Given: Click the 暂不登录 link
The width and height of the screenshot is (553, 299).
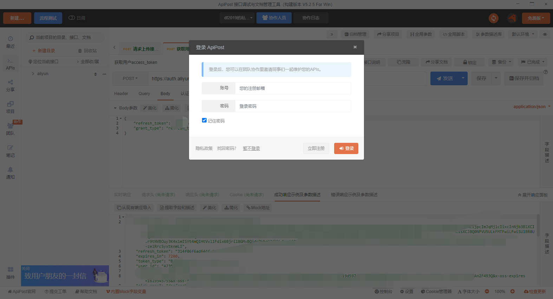Looking at the screenshot, I should [x=252, y=148].
